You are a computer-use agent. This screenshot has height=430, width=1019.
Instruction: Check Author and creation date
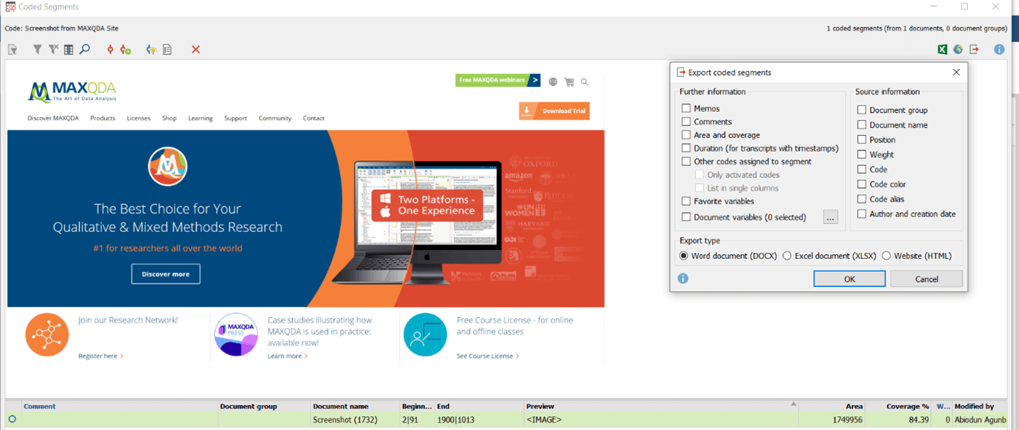point(862,214)
